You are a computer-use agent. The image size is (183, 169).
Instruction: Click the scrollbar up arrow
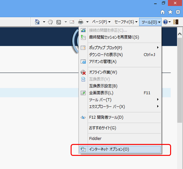180,34
